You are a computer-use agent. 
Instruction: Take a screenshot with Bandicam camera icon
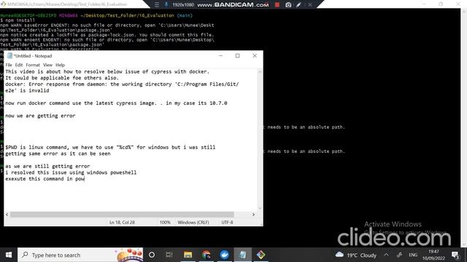(x=288, y=5)
